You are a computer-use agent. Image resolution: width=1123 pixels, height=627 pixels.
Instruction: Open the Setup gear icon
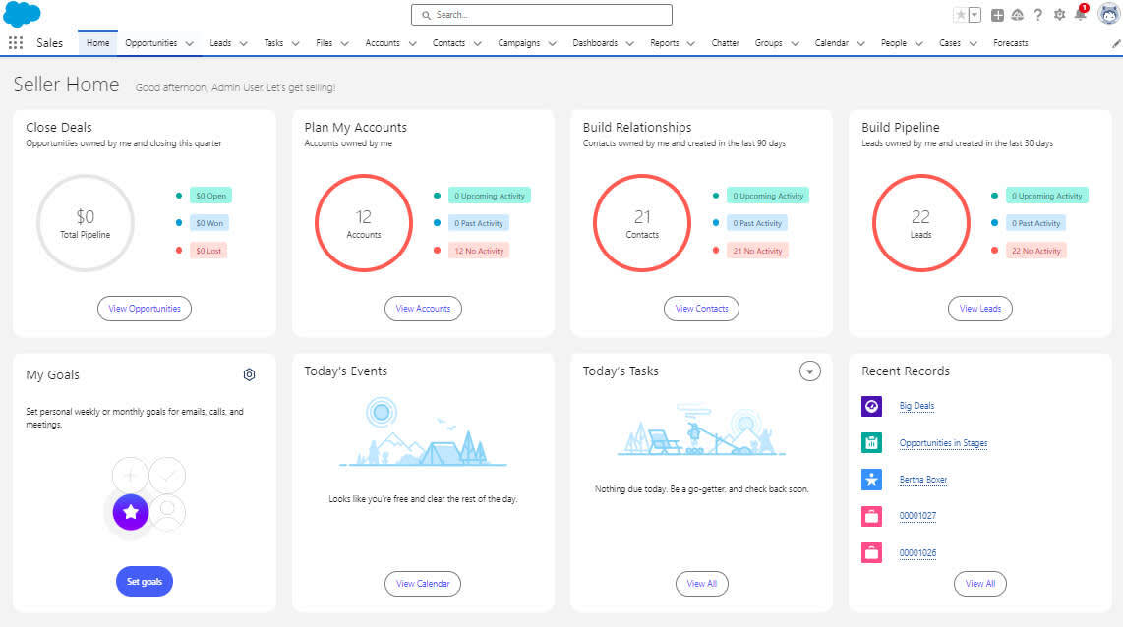click(1059, 15)
